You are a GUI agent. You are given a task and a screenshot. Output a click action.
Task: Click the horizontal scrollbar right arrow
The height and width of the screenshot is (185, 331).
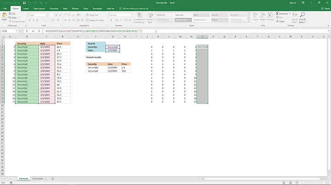[x=326, y=179]
